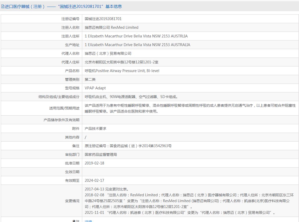Click the original registration number remark 2014第3542963号
This screenshot has width=299, height=222.
coord(128,146)
